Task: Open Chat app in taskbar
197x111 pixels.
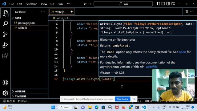Action: pyautogui.click(x=83, y=108)
